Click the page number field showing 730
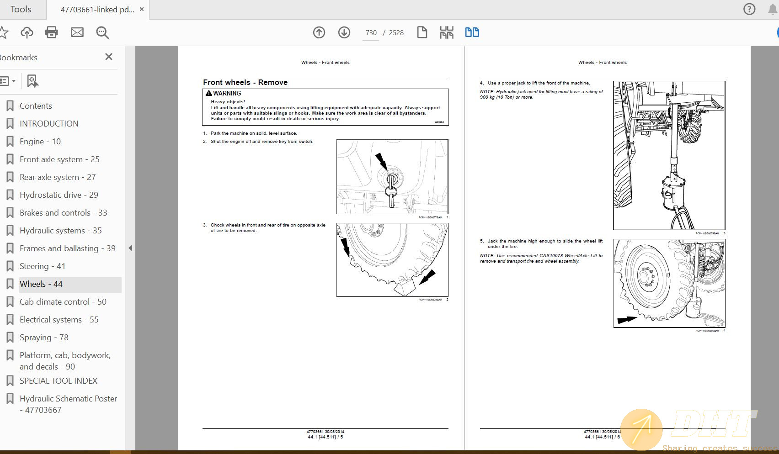This screenshot has height=454, width=779. pyautogui.click(x=371, y=33)
